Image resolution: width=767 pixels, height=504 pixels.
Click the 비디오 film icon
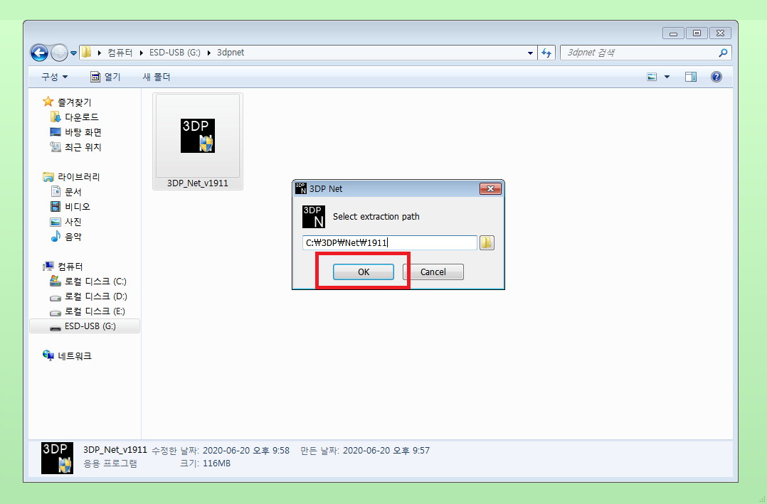coord(55,207)
